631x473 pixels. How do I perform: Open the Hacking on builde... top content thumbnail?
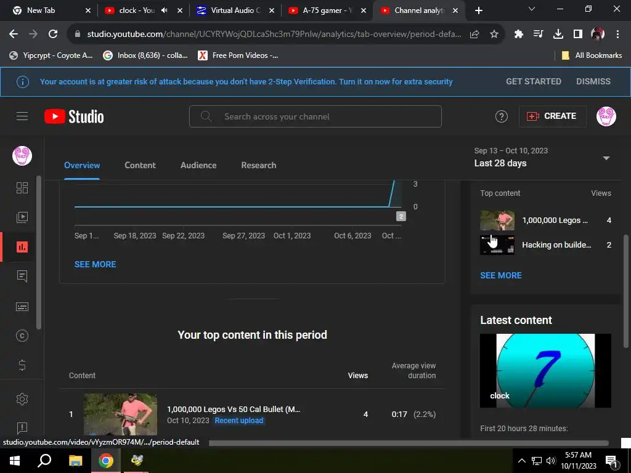[x=497, y=245]
